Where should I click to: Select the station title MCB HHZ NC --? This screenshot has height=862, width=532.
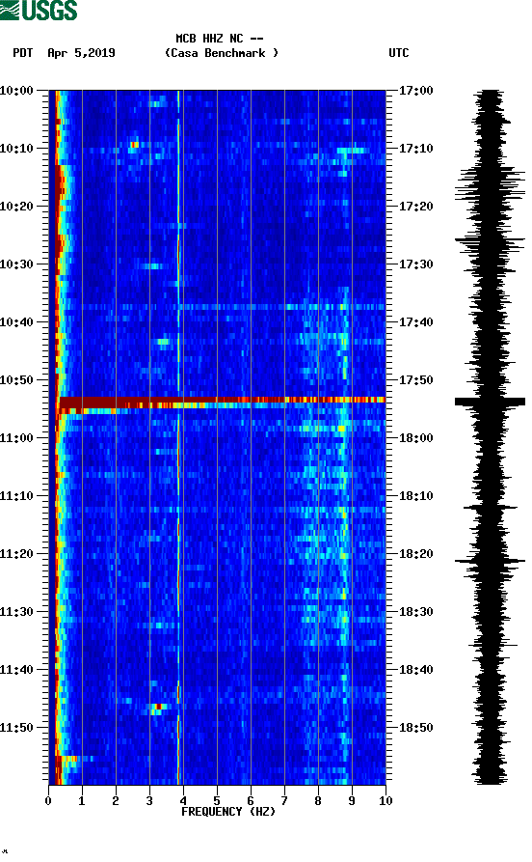[x=220, y=39]
